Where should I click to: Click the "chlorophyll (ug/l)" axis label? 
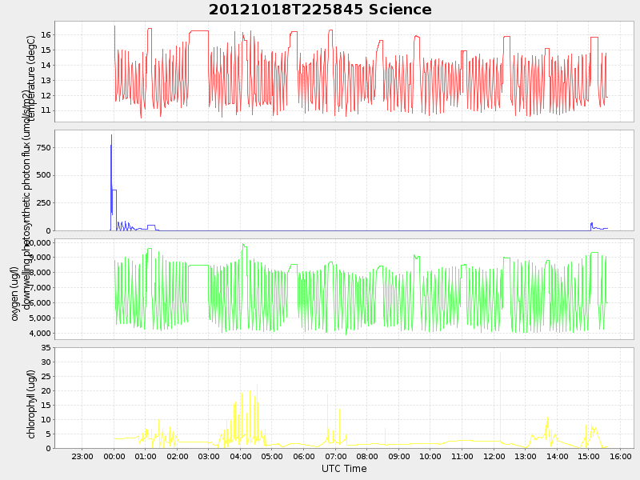point(31,405)
